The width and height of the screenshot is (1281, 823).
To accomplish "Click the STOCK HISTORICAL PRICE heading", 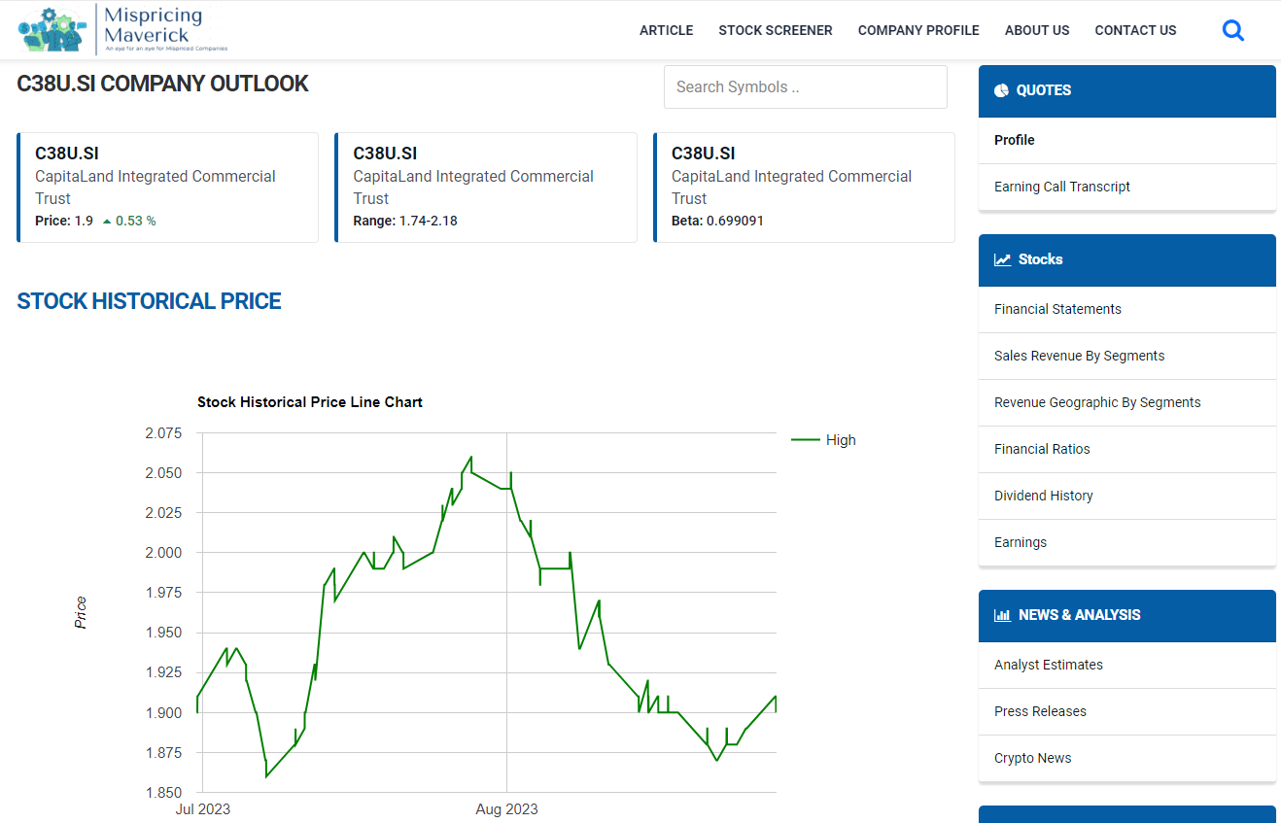I will [149, 301].
